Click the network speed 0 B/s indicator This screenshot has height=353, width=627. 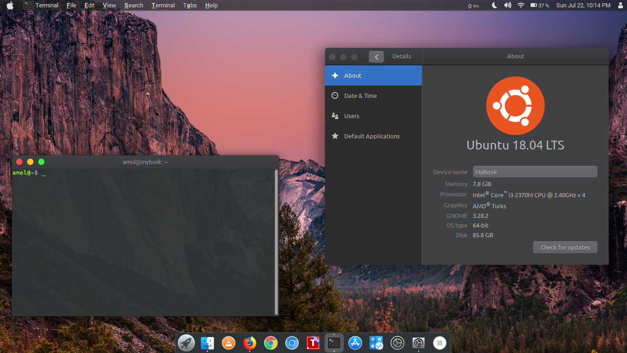(474, 6)
